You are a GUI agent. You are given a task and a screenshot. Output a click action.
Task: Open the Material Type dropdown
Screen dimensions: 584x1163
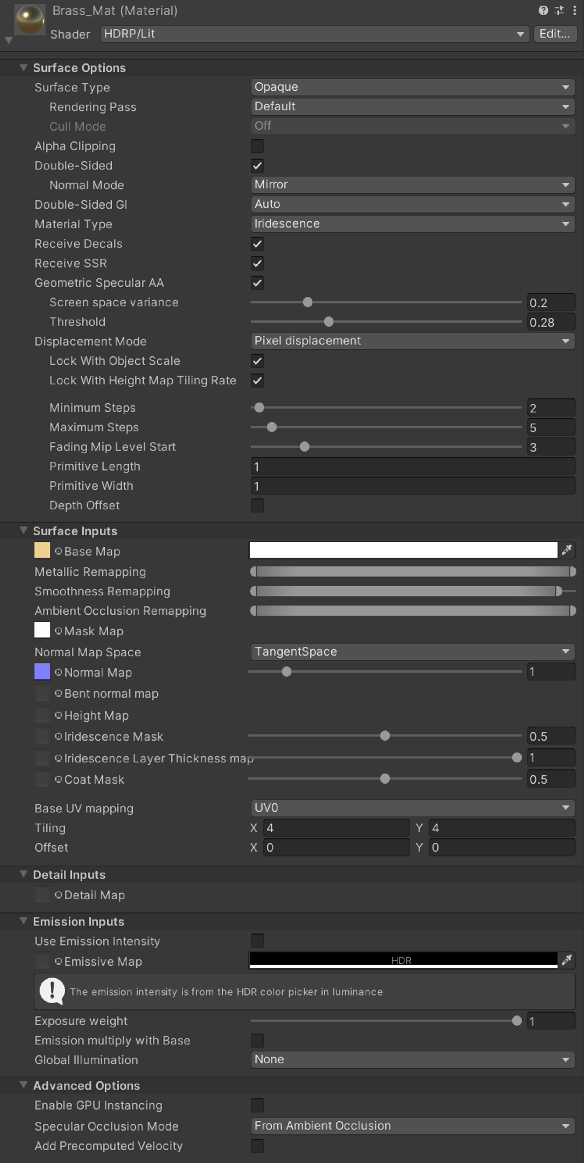[x=413, y=224]
